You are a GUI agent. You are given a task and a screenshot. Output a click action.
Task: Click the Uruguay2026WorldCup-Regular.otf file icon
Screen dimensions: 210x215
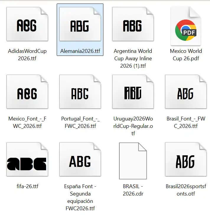(133, 92)
